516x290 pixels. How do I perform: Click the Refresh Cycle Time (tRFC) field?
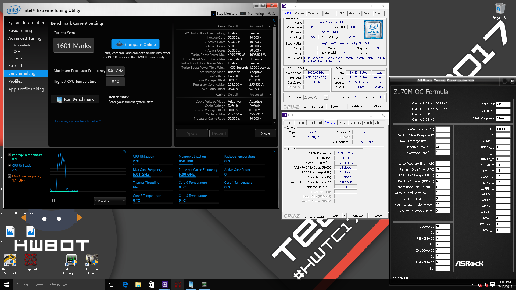coord(442,169)
